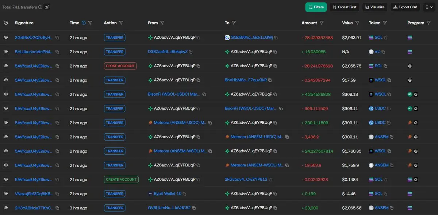Copy the D3BZaaN6...t9bkqiwZ address
Viewport: 438px width, 215px height.
click(x=191, y=52)
